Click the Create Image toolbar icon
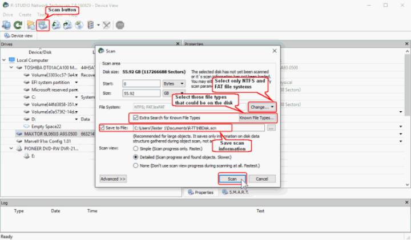Image resolution: width=411 pixels, height=240 pixels. pos(67,25)
